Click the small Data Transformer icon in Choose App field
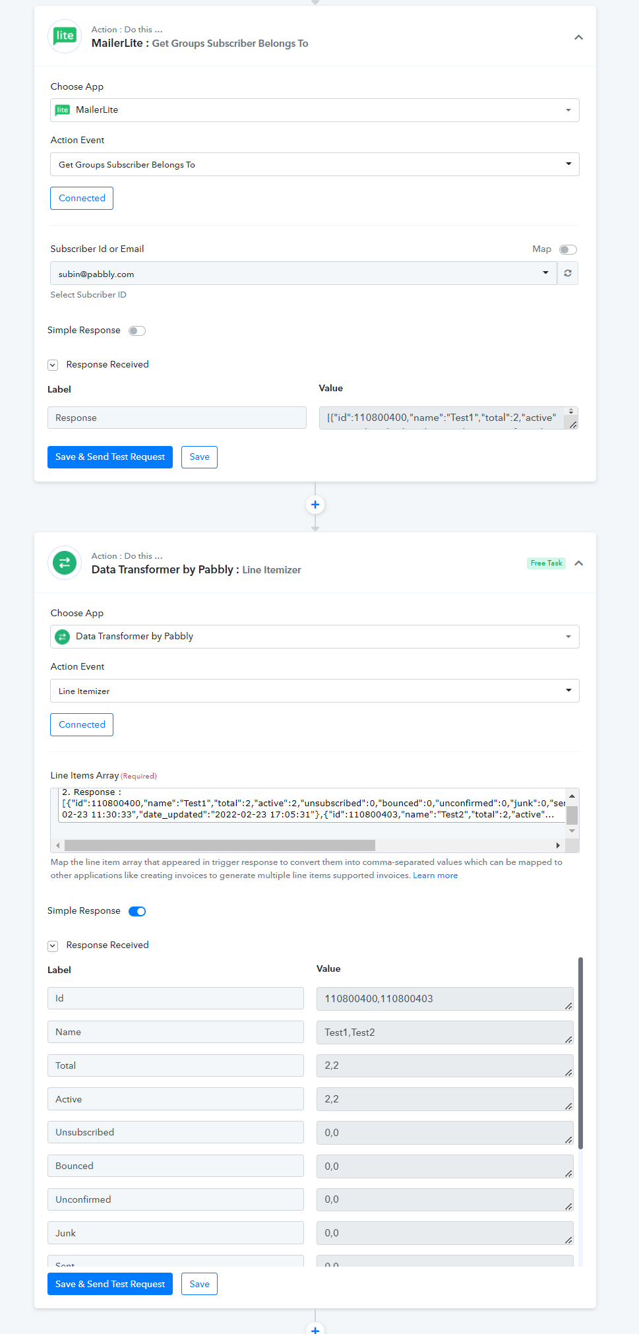The width and height of the screenshot is (639, 1334). (63, 637)
